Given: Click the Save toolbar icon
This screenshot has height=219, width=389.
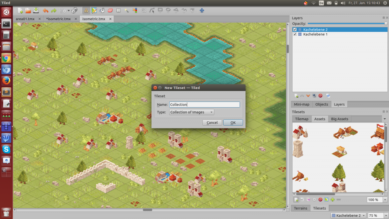Looking at the screenshot, I should (36, 11).
